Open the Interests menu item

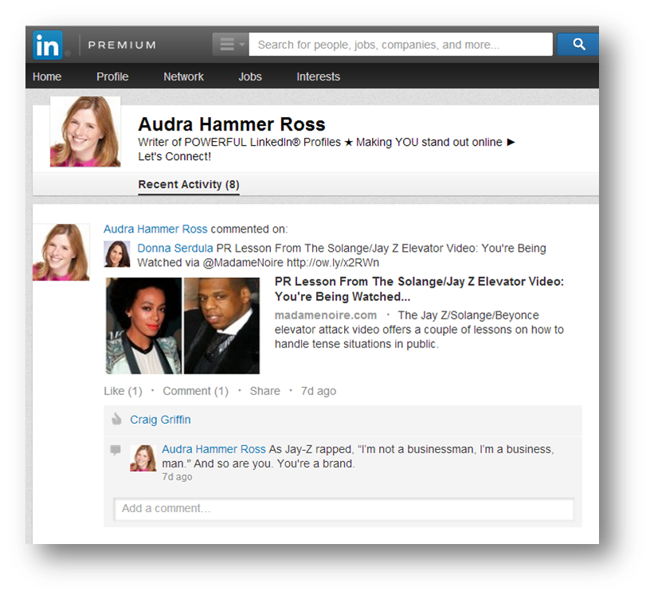[318, 76]
